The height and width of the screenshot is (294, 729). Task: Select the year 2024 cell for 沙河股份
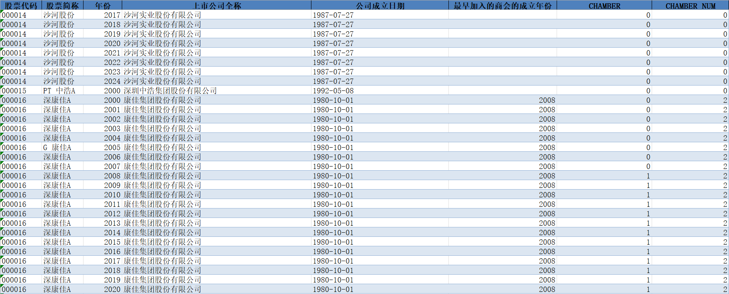[x=112, y=81]
